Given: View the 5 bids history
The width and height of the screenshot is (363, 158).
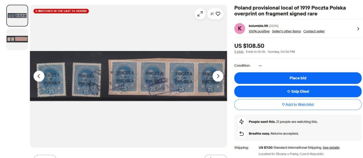Looking at the screenshot, I should [x=239, y=52].
